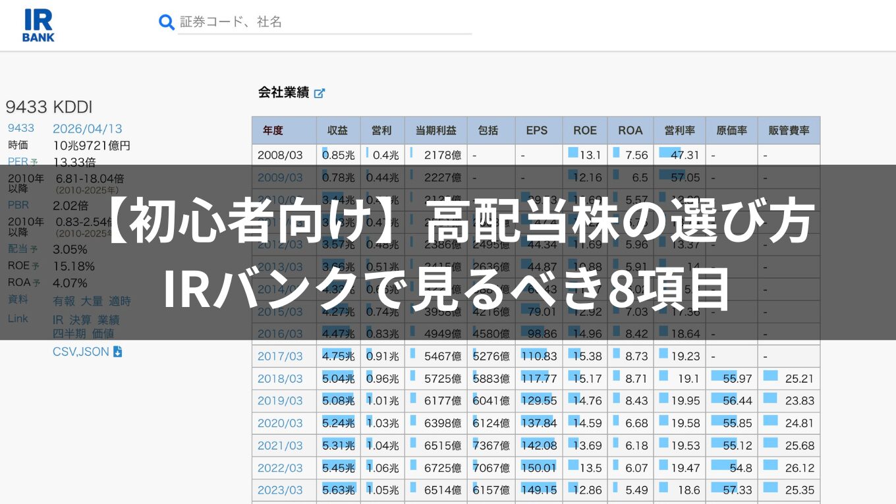This screenshot has width=896, height=504.
Task: Sort the table by the 収益 column header
Action: point(337,130)
